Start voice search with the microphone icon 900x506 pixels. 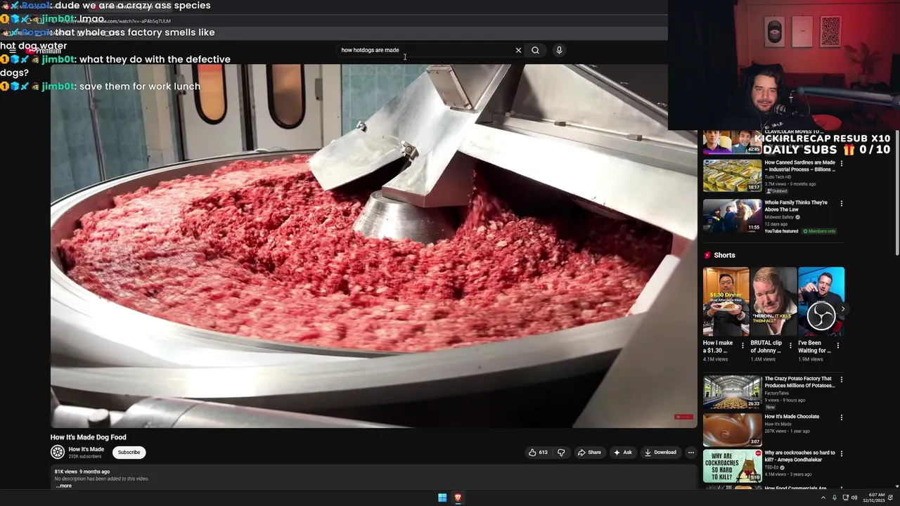coord(559,50)
